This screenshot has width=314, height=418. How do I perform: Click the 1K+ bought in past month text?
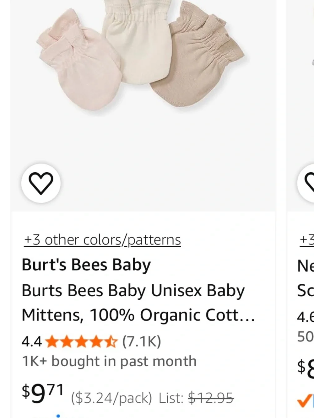tap(109, 361)
